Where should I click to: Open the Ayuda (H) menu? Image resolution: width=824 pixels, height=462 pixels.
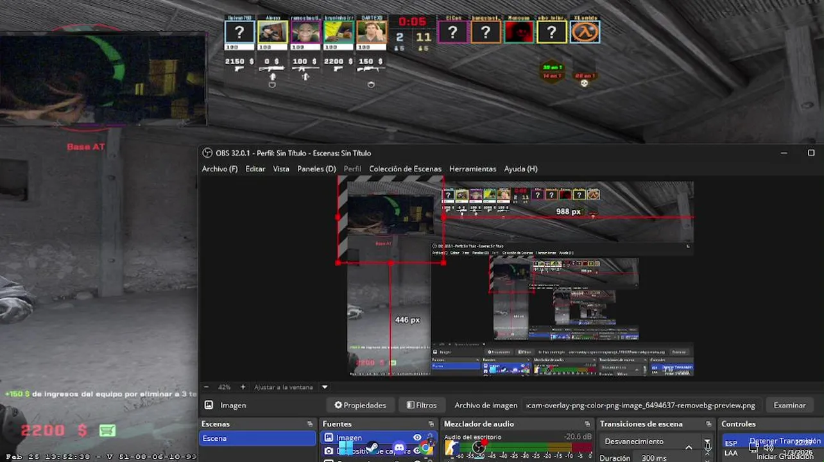coord(520,169)
